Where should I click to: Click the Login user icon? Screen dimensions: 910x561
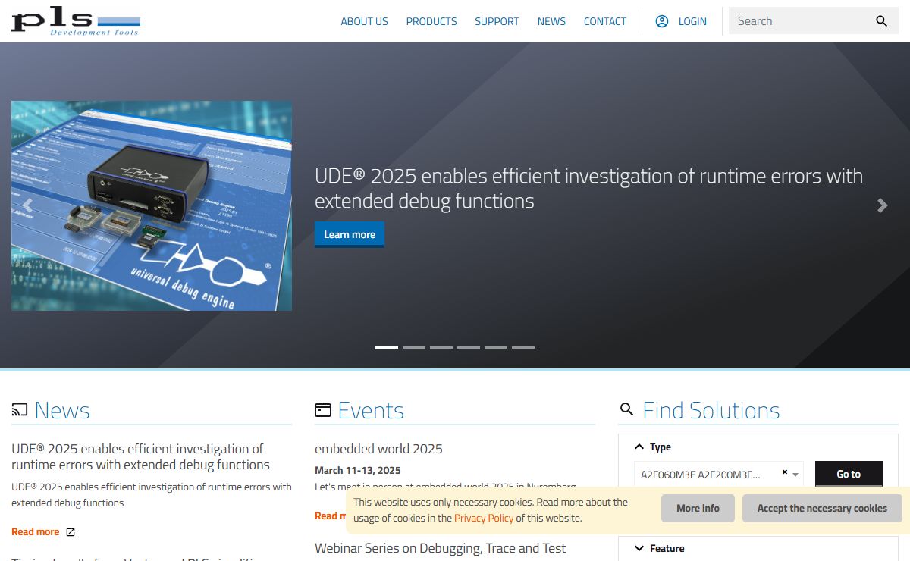tap(662, 21)
